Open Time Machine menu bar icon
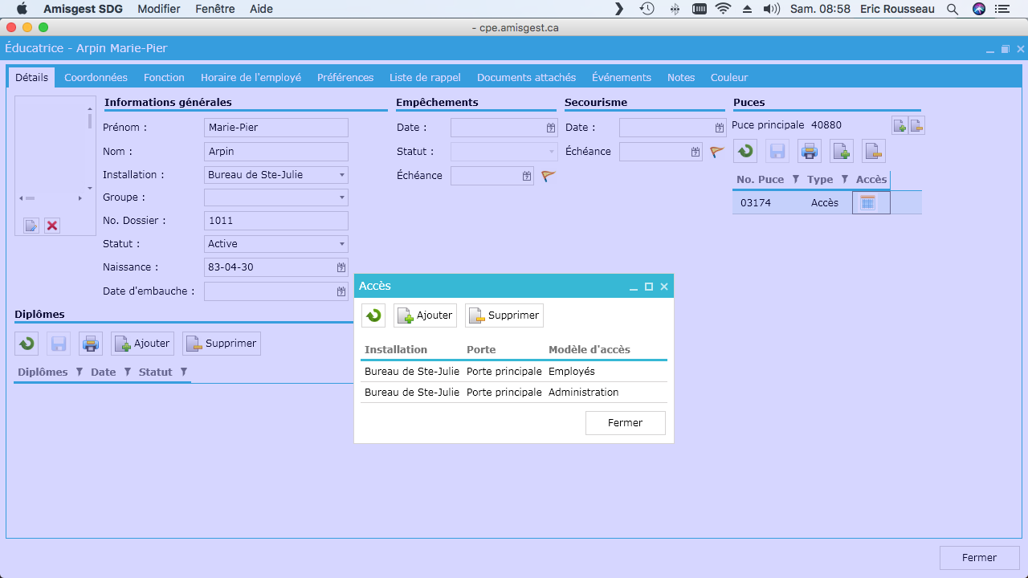Screen dimensions: 1028x578 point(647,9)
